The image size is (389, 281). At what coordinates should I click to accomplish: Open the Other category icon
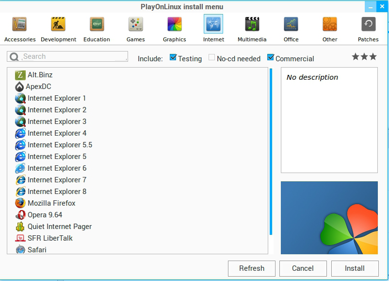tap(330, 24)
